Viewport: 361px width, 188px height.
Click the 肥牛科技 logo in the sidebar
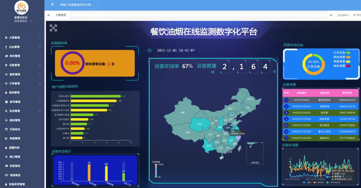tap(21, 8)
